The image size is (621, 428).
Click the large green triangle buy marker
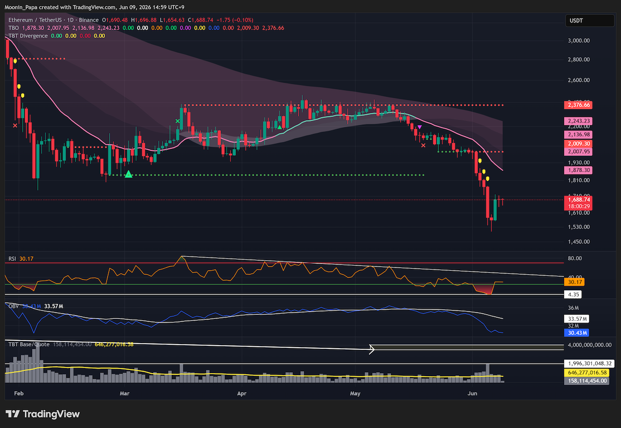coord(128,175)
